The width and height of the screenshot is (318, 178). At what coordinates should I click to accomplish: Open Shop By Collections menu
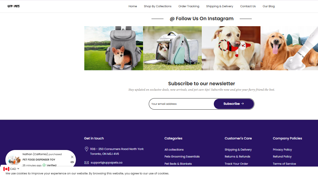pos(157,6)
